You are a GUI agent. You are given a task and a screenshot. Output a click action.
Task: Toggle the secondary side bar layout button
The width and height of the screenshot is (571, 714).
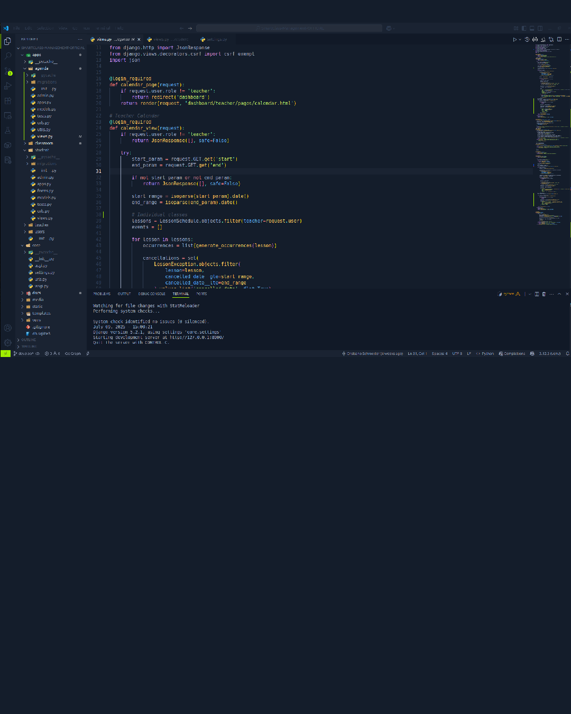540,28
